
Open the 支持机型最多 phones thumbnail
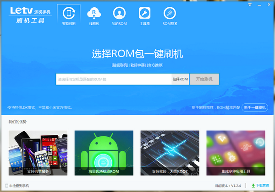tap(38, 153)
